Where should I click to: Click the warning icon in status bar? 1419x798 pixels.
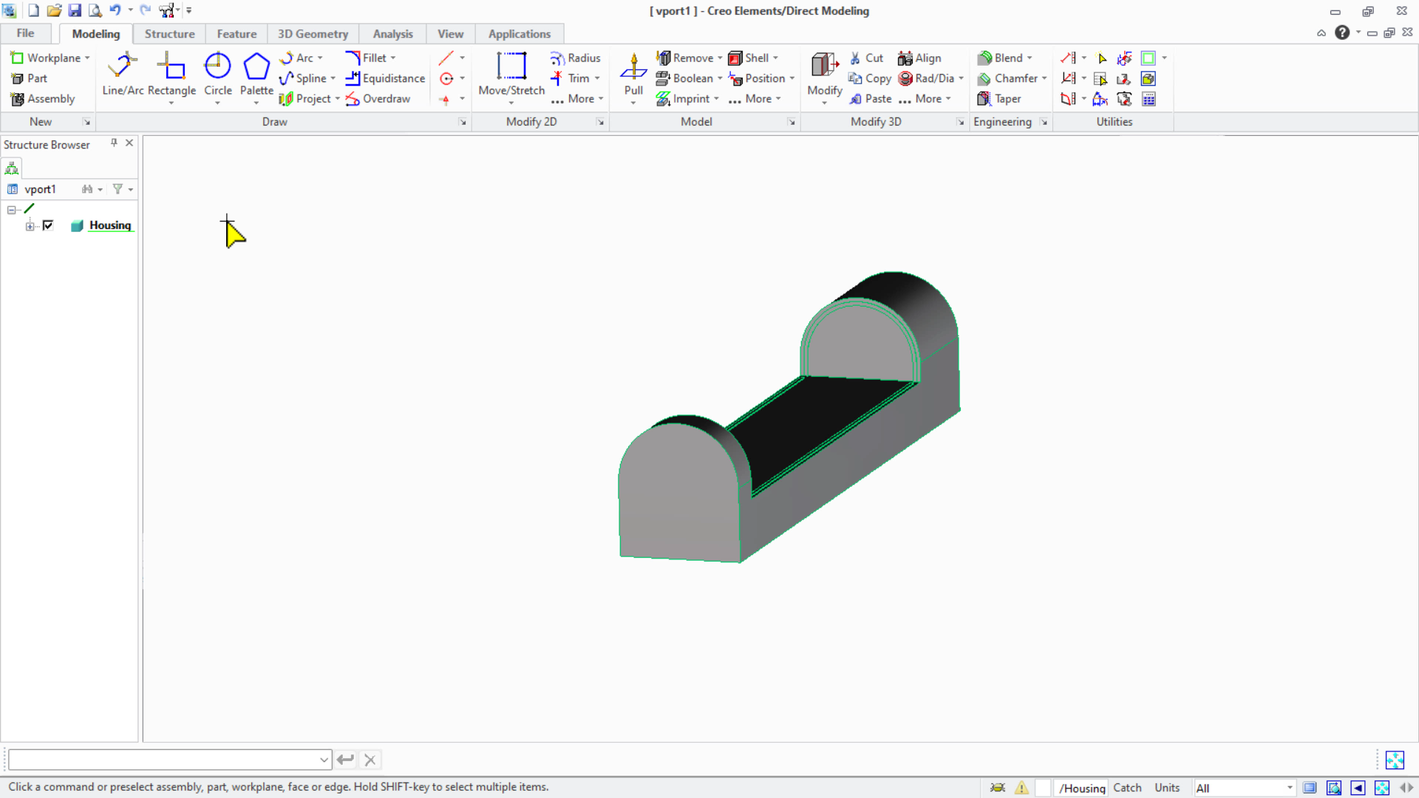(x=1021, y=788)
